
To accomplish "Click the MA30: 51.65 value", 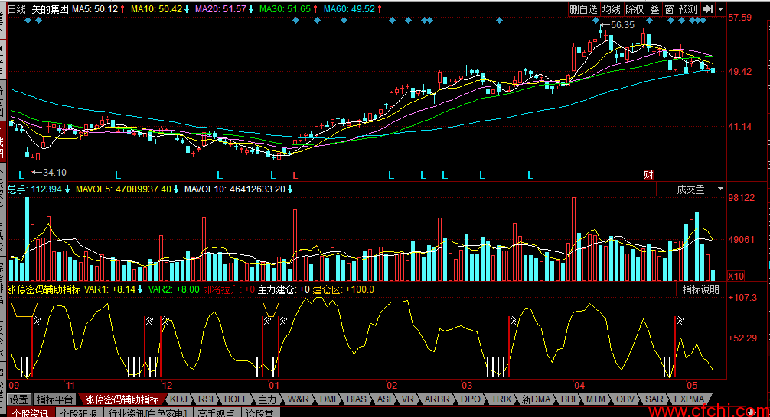I will [x=285, y=9].
